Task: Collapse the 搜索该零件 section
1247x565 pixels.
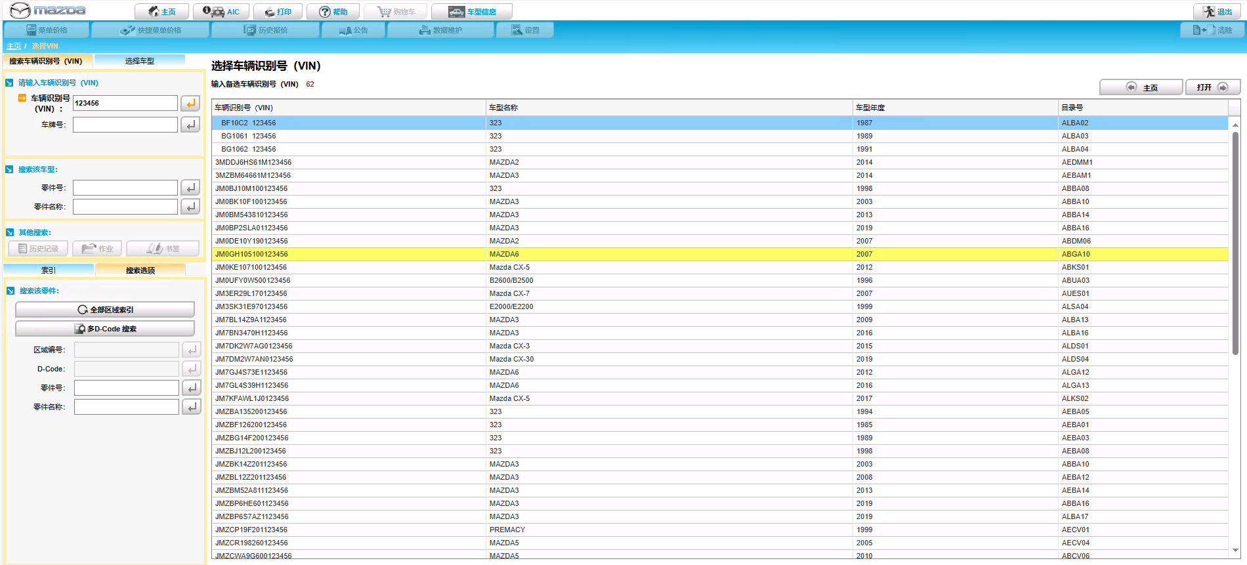Action: tap(11, 291)
